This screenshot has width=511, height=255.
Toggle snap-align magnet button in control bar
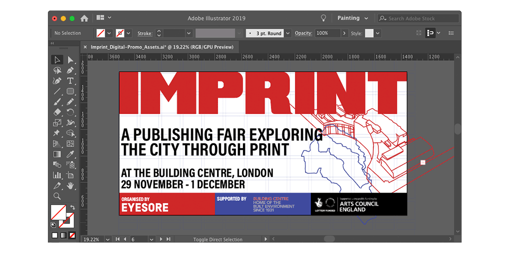coord(431,33)
